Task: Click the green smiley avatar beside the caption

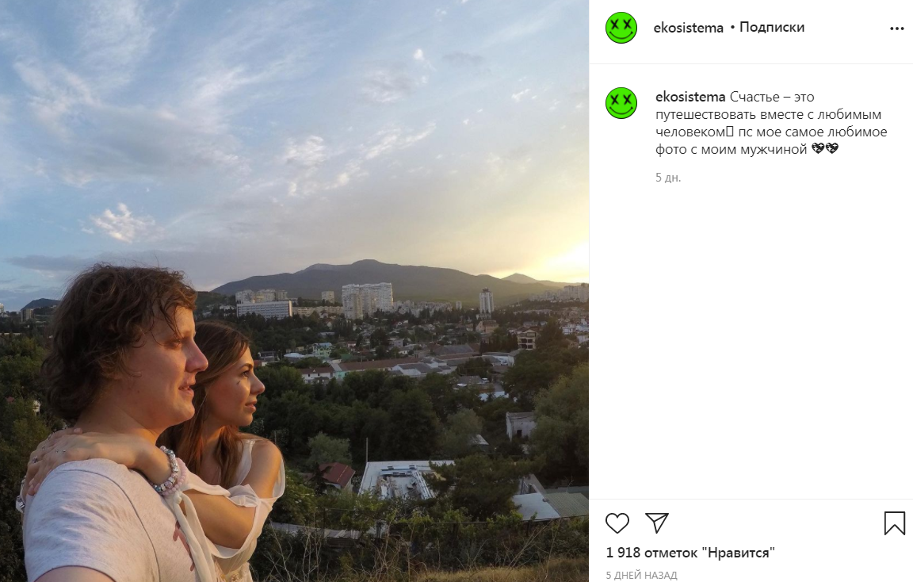Action: 621,103
